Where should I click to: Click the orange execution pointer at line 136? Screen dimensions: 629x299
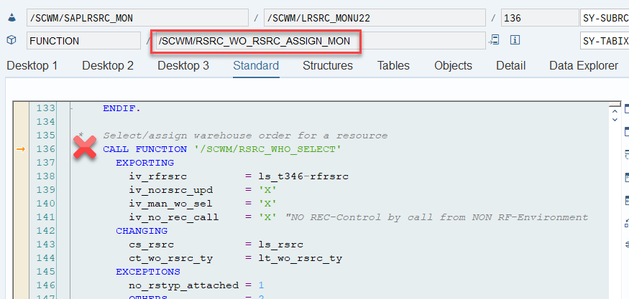[20, 149]
